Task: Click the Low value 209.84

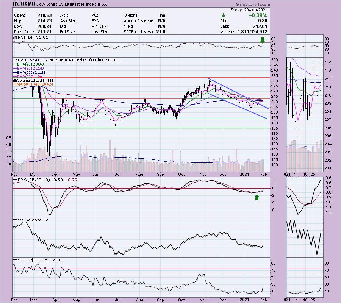Action: click(44, 26)
